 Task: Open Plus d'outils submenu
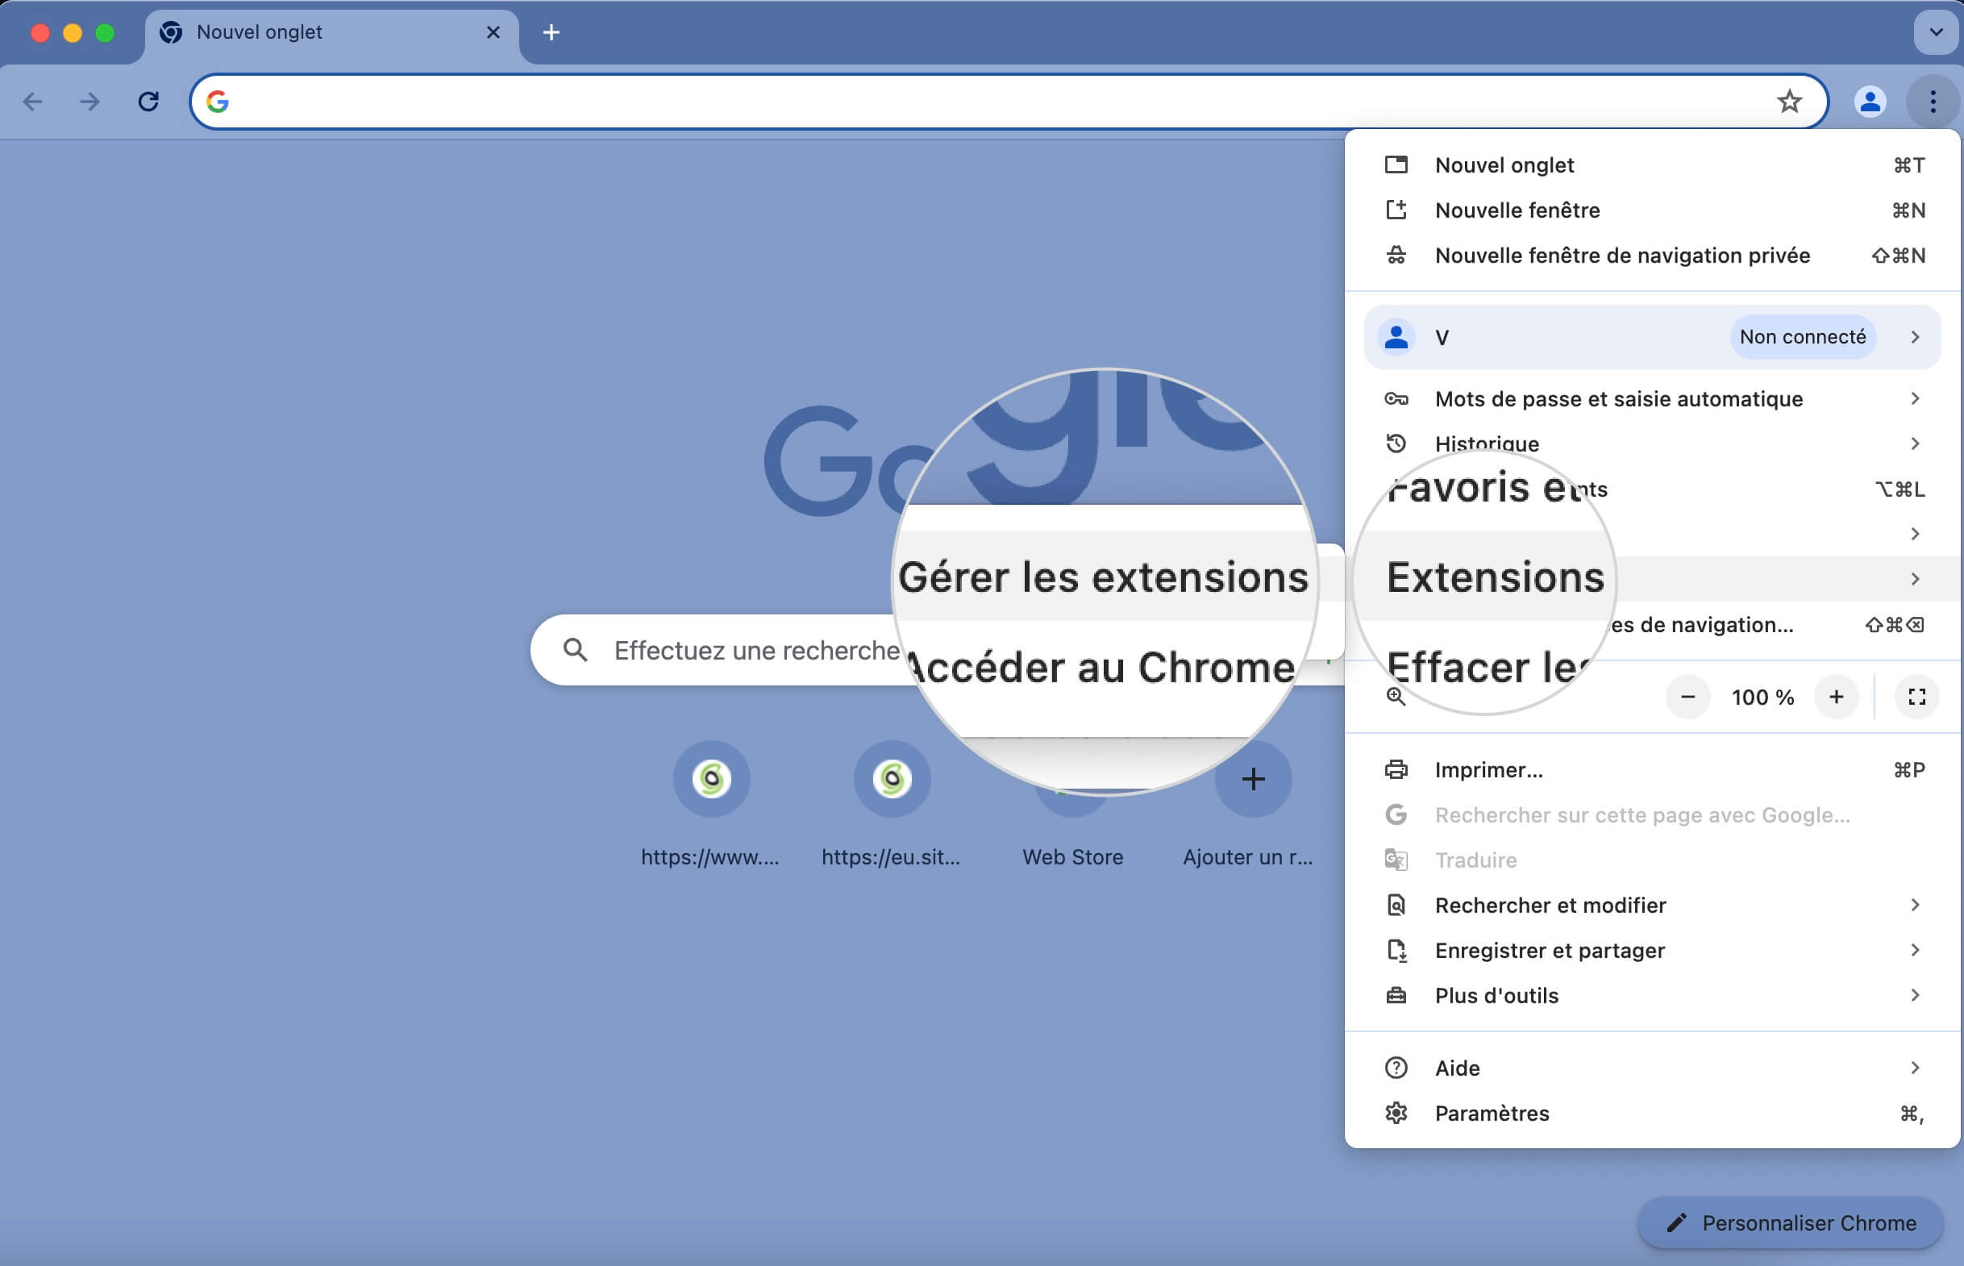tap(1653, 997)
